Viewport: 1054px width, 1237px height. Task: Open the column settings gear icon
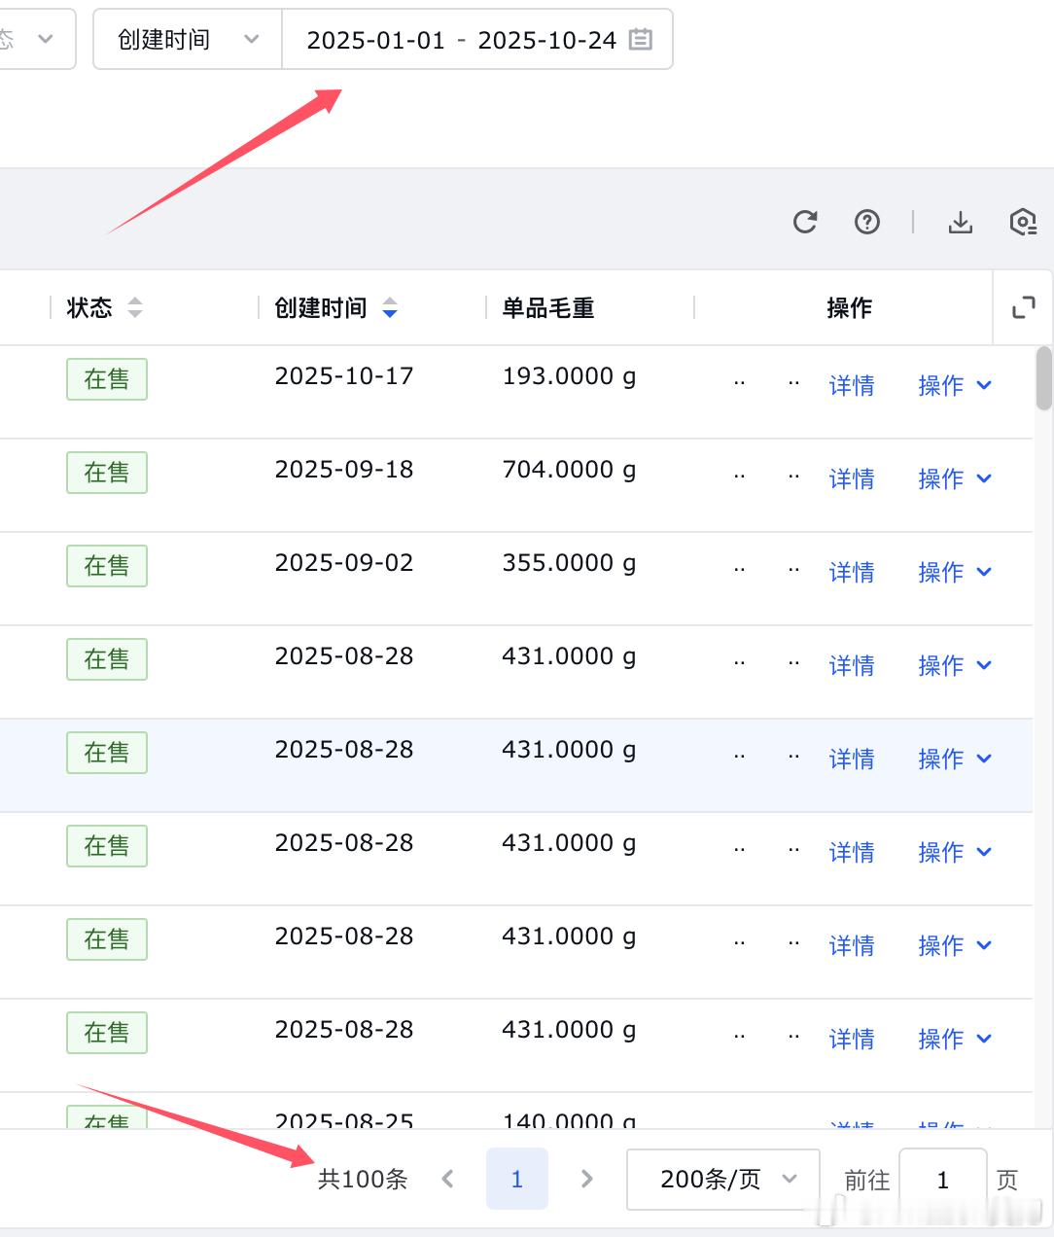pyautogui.click(x=1023, y=222)
